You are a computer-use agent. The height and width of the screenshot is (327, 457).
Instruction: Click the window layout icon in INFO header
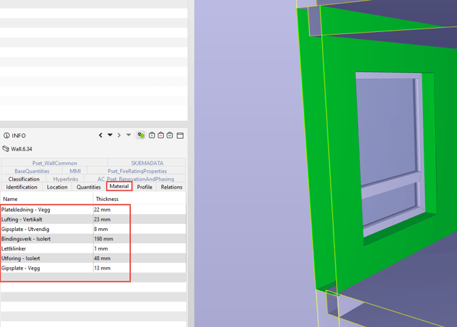tap(180, 136)
